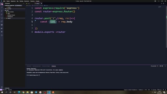Viewport: 167px width, 94px height.
Task: Open app.js in the APP_TEST folder
Action: coord(9,14)
